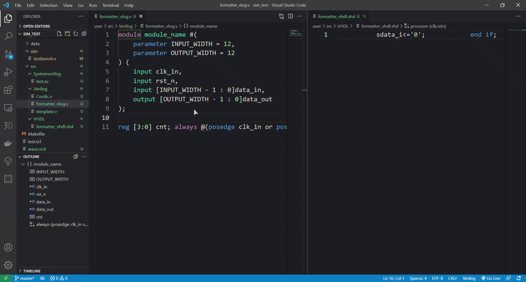Click Ln 10, Col 1 cursor position
This screenshot has height=282, width=526.
pos(394,278)
